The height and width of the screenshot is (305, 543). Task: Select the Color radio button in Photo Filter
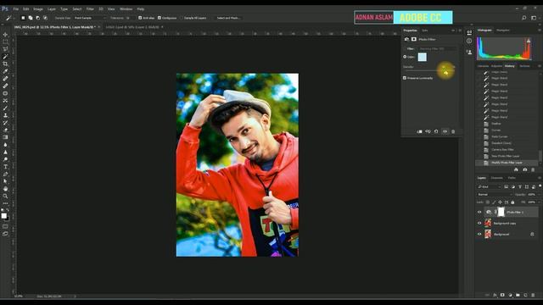(405, 57)
